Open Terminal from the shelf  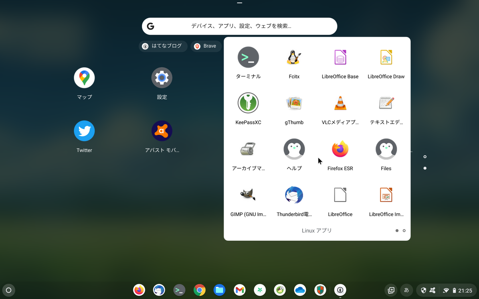click(x=179, y=290)
